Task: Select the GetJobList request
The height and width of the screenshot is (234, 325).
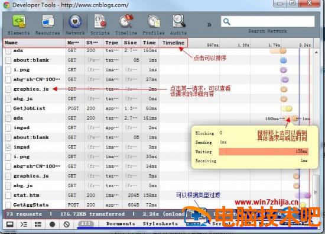Action: click(x=29, y=108)
